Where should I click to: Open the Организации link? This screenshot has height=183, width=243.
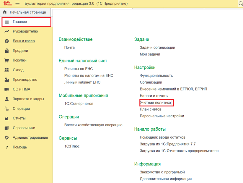[x=151, y=82]
